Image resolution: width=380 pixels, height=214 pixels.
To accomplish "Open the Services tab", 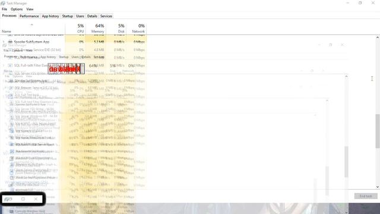I will click(106, 16).
